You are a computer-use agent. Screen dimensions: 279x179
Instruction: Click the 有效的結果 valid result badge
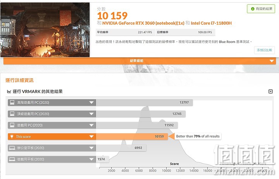point(261,9)
